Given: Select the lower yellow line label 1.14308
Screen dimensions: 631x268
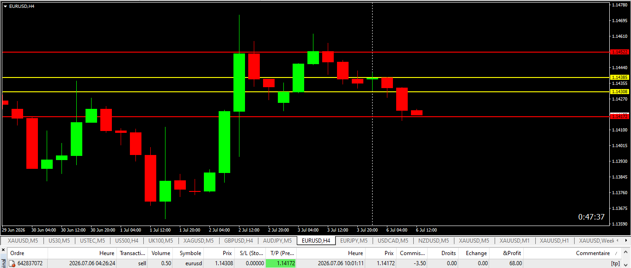Looking at the screenshot, I should point(619,91).
